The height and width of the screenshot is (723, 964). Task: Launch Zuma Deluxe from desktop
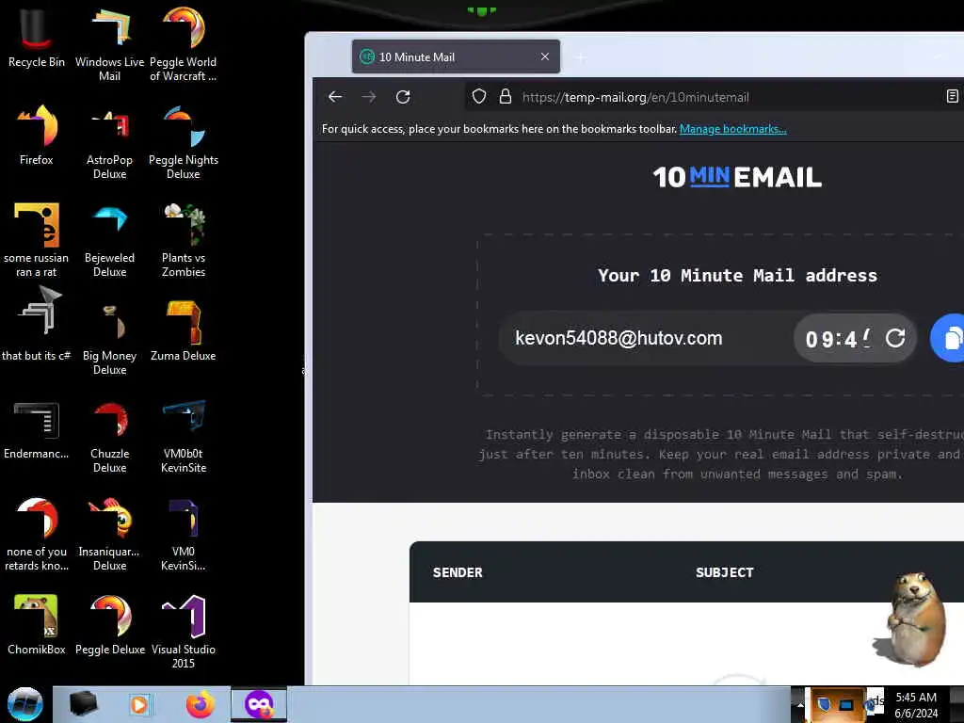(x=184, y=331)
